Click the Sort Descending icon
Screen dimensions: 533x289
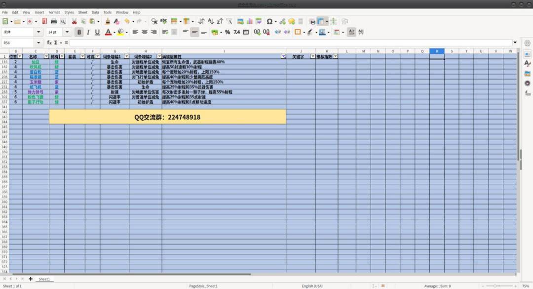220,21
